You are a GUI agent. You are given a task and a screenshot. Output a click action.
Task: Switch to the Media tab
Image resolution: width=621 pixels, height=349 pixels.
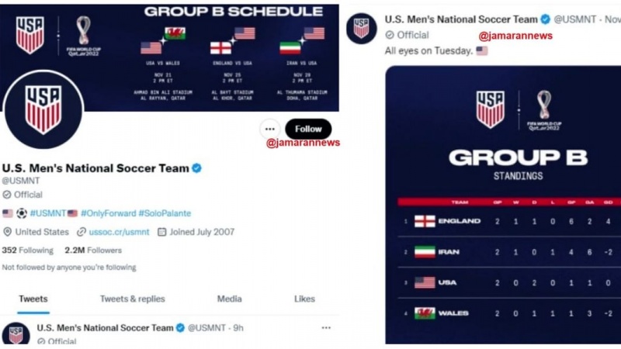pyautogui.click(x=229, y=299)
